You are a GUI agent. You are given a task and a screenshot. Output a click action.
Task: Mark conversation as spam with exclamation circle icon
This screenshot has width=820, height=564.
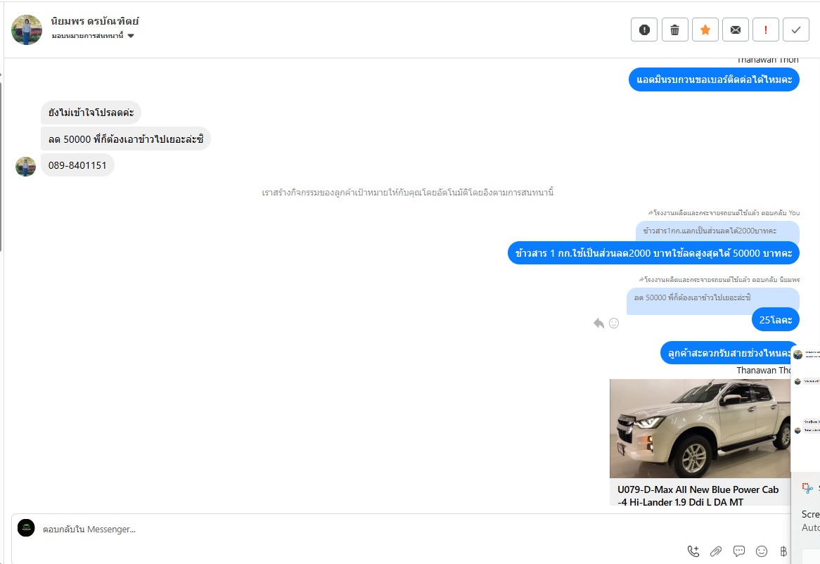[x=643, y=30]
